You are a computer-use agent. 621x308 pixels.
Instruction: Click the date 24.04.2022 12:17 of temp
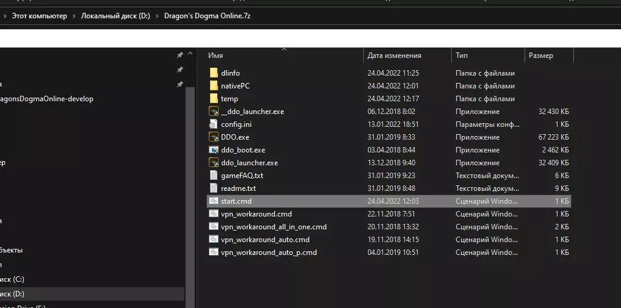pos(393,99)
